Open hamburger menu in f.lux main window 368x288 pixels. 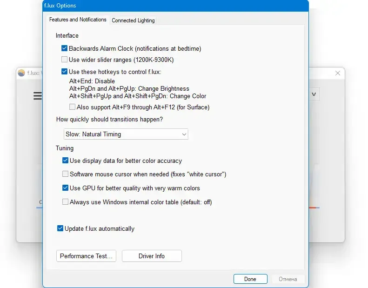[38, 96]
